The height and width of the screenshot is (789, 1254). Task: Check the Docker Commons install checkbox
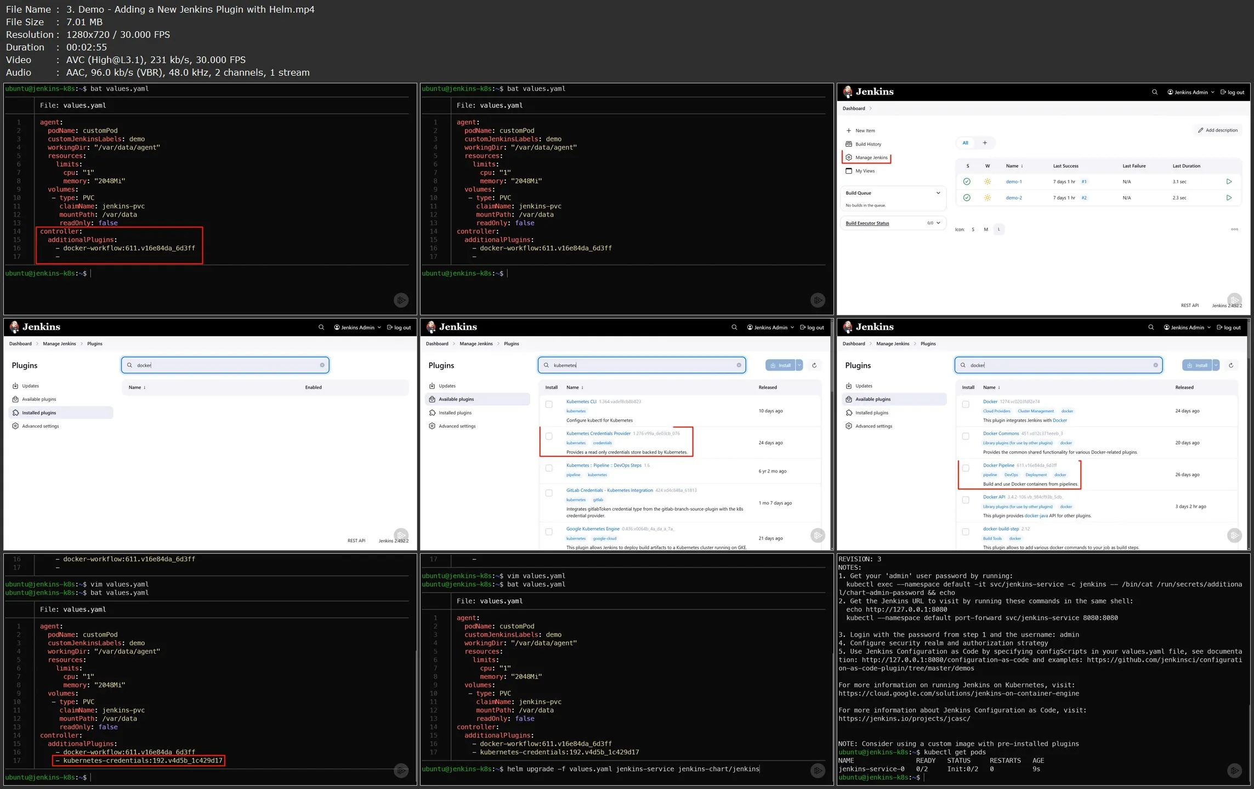point(966,436)
